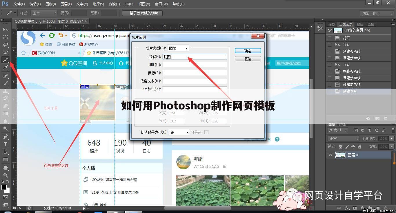Open the 样式 style dropdown
The width and height of the screenshot is (396, 213).
(x=44, y=13)
